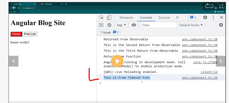Open app.component.ts:28 link for Returned From Observable
Screen dimensions: 229x103
coord(200,39)
